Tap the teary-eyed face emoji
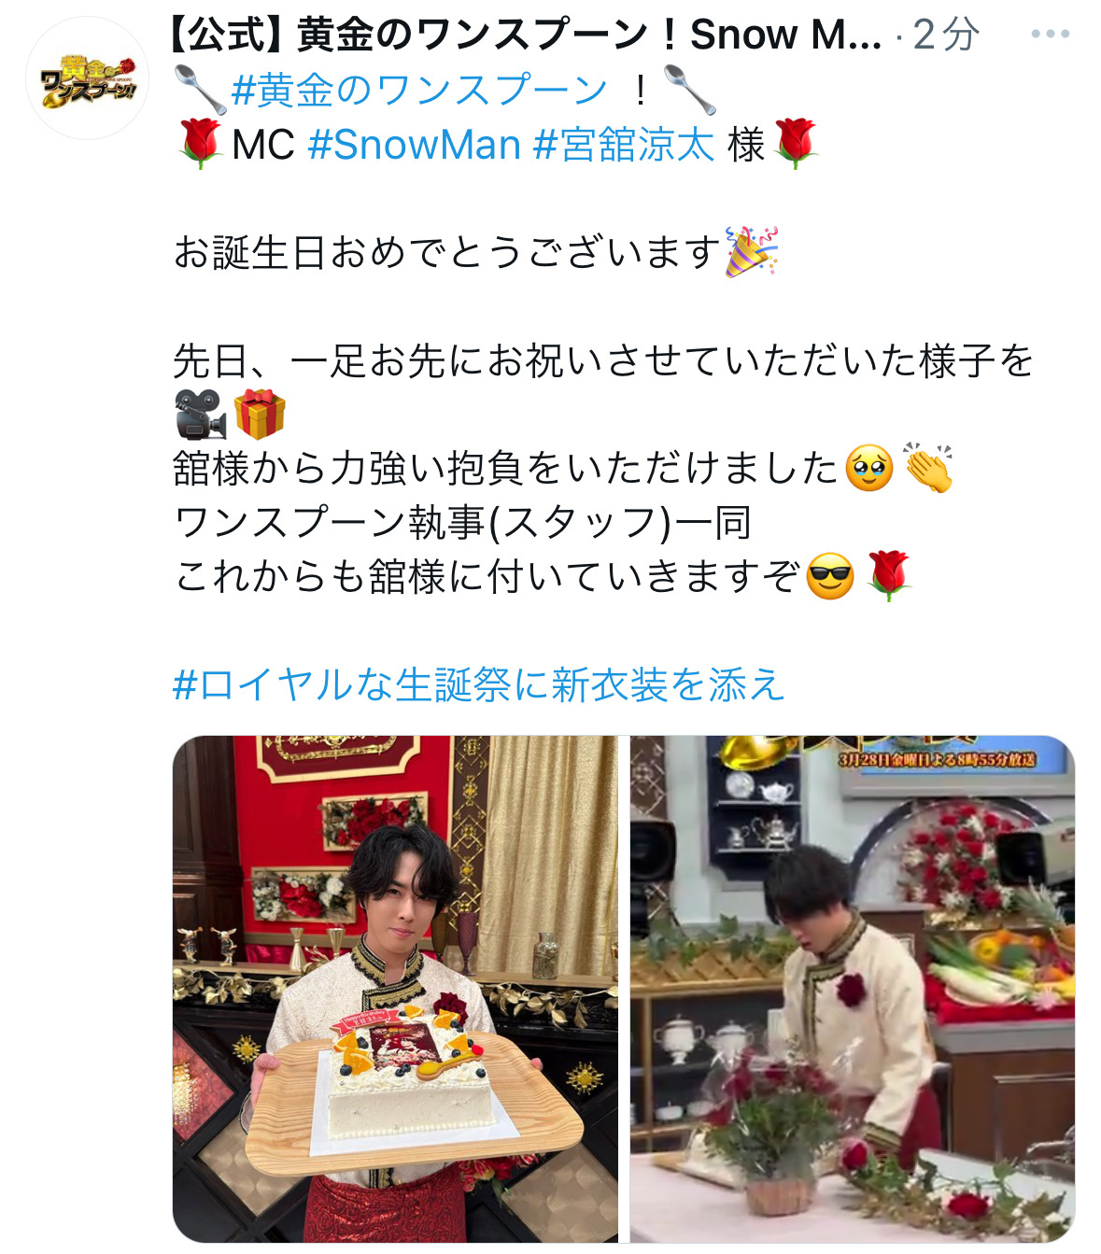The height and width of the screenshot is (1254, 1101). point(869,468)
